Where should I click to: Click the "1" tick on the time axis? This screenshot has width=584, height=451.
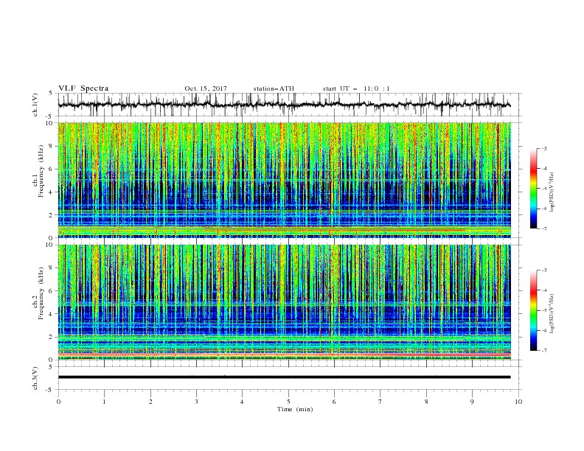[x=105, y=402]
